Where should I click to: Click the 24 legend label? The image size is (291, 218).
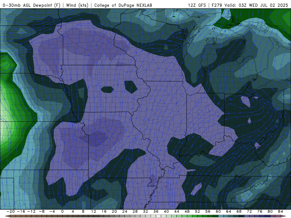[125, 211]
